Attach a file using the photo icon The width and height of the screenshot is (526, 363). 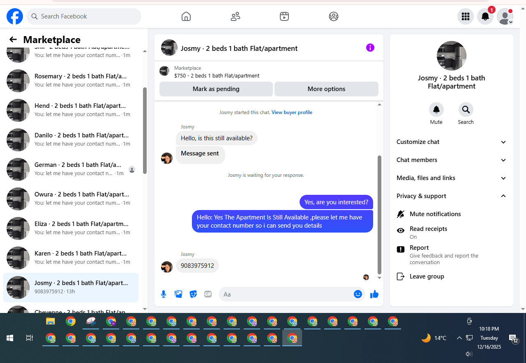pyautogui.click(x=178, y=294)
